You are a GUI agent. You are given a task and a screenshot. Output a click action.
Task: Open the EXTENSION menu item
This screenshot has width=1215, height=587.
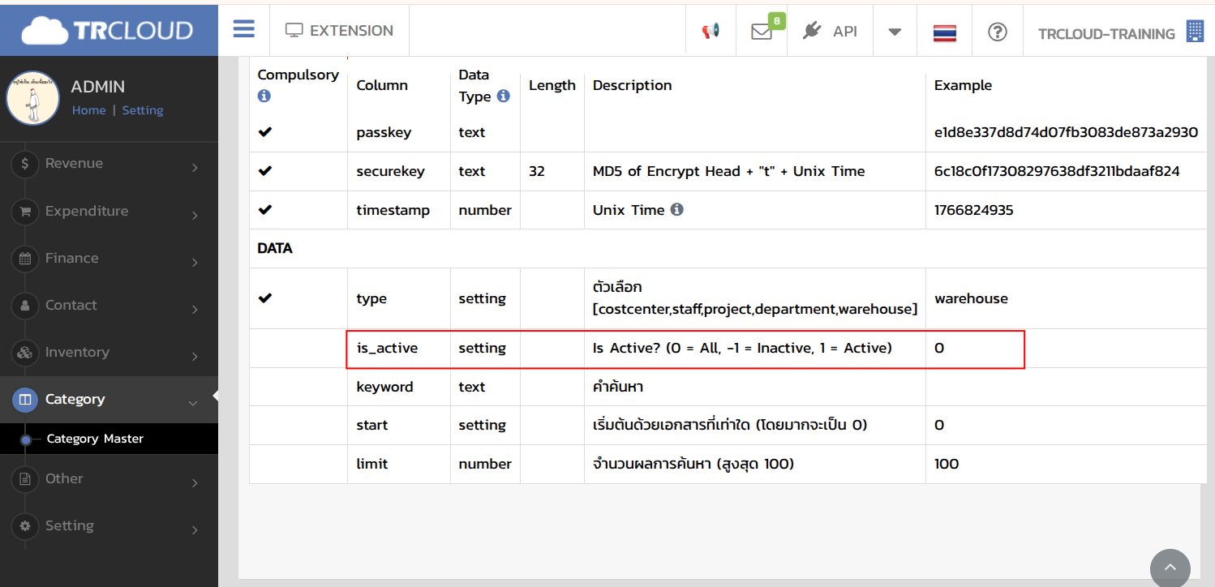pyautogui.click(x=339, y=31)
